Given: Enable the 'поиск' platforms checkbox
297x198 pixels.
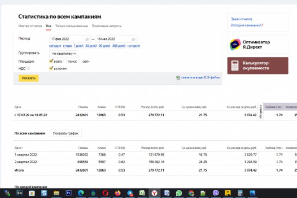Looking at the screenshot, I should pyautogui.click(x=65, y=61).
